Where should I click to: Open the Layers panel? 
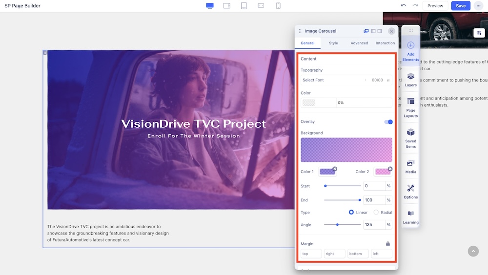pos(410,79)
